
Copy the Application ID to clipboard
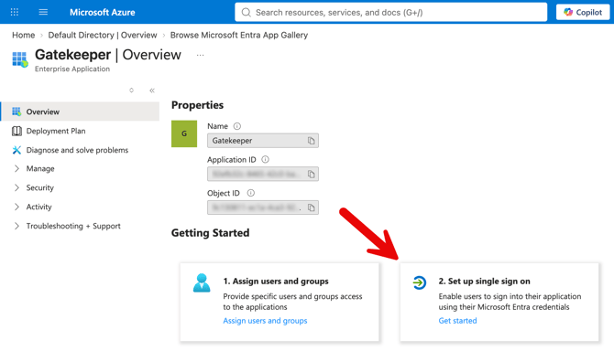click(312, 175)
